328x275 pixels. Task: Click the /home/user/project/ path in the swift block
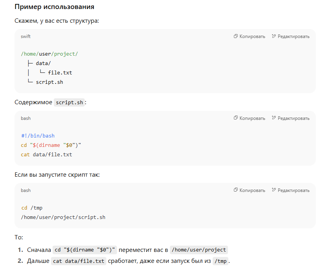pos(49,54)
